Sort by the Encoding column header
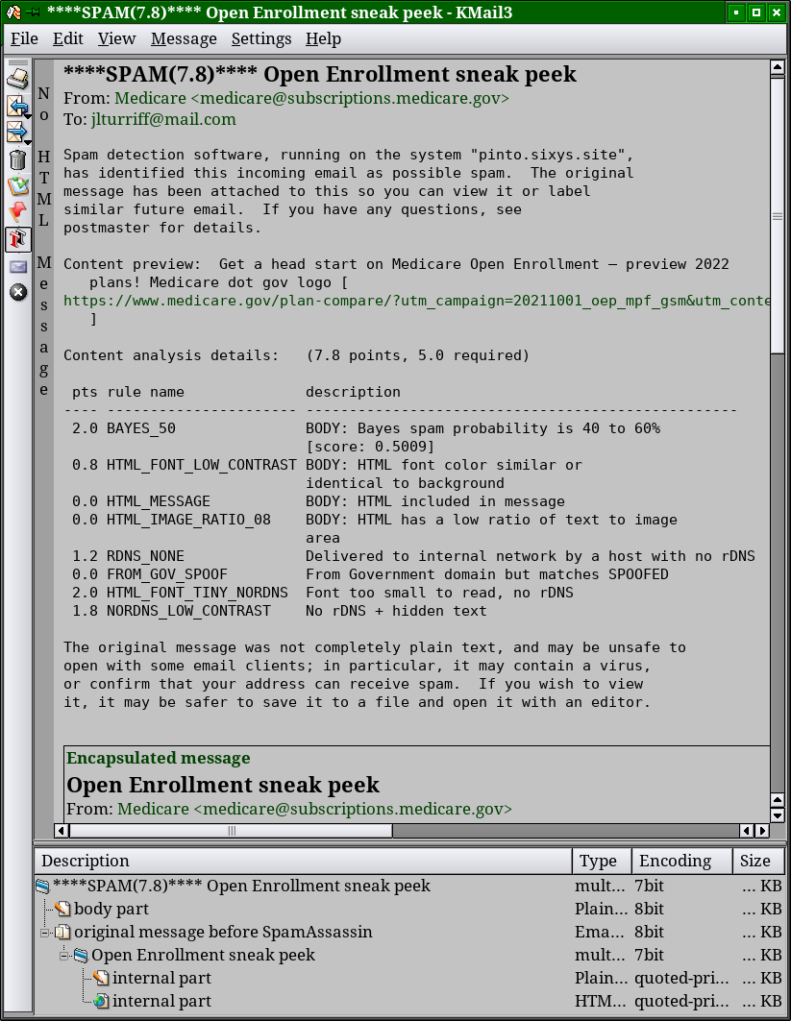 682,861
